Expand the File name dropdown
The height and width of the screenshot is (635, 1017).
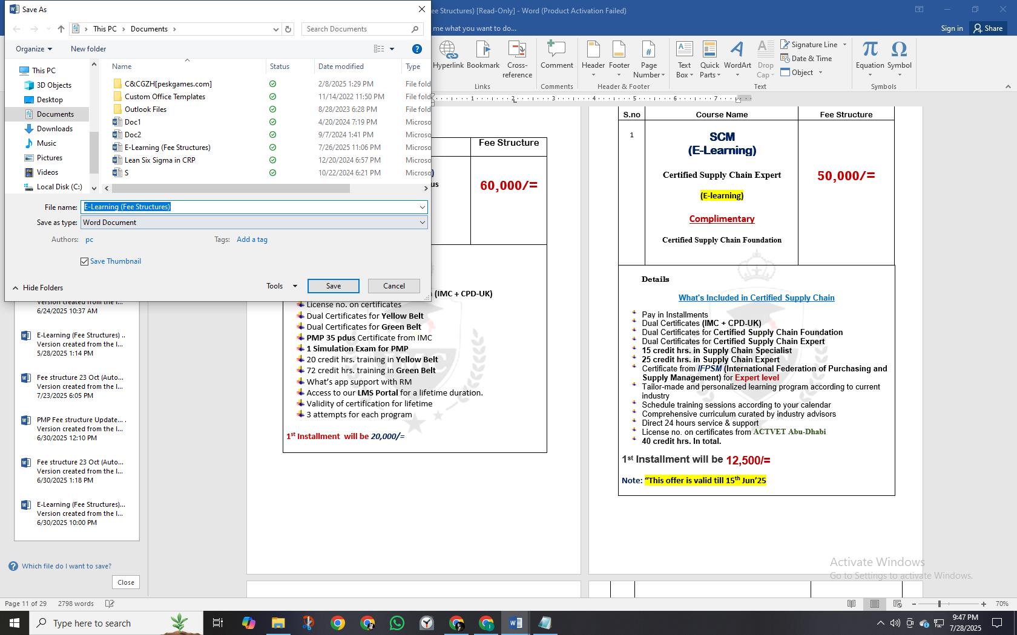(x=422, y=207)
